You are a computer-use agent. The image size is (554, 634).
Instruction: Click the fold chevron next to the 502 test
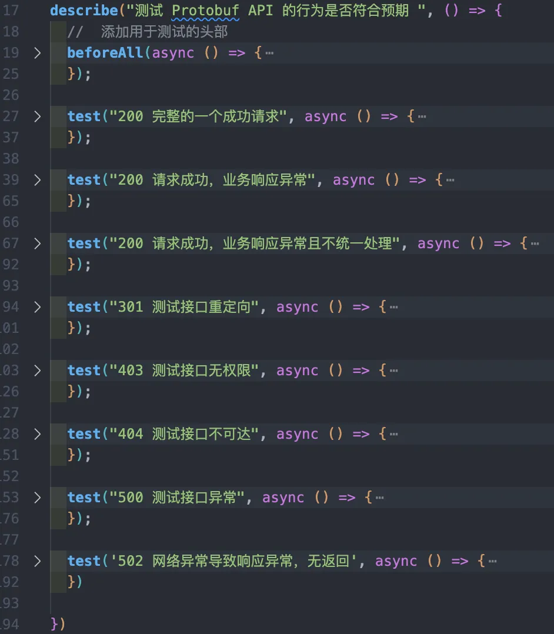click(x=37, y=560)
